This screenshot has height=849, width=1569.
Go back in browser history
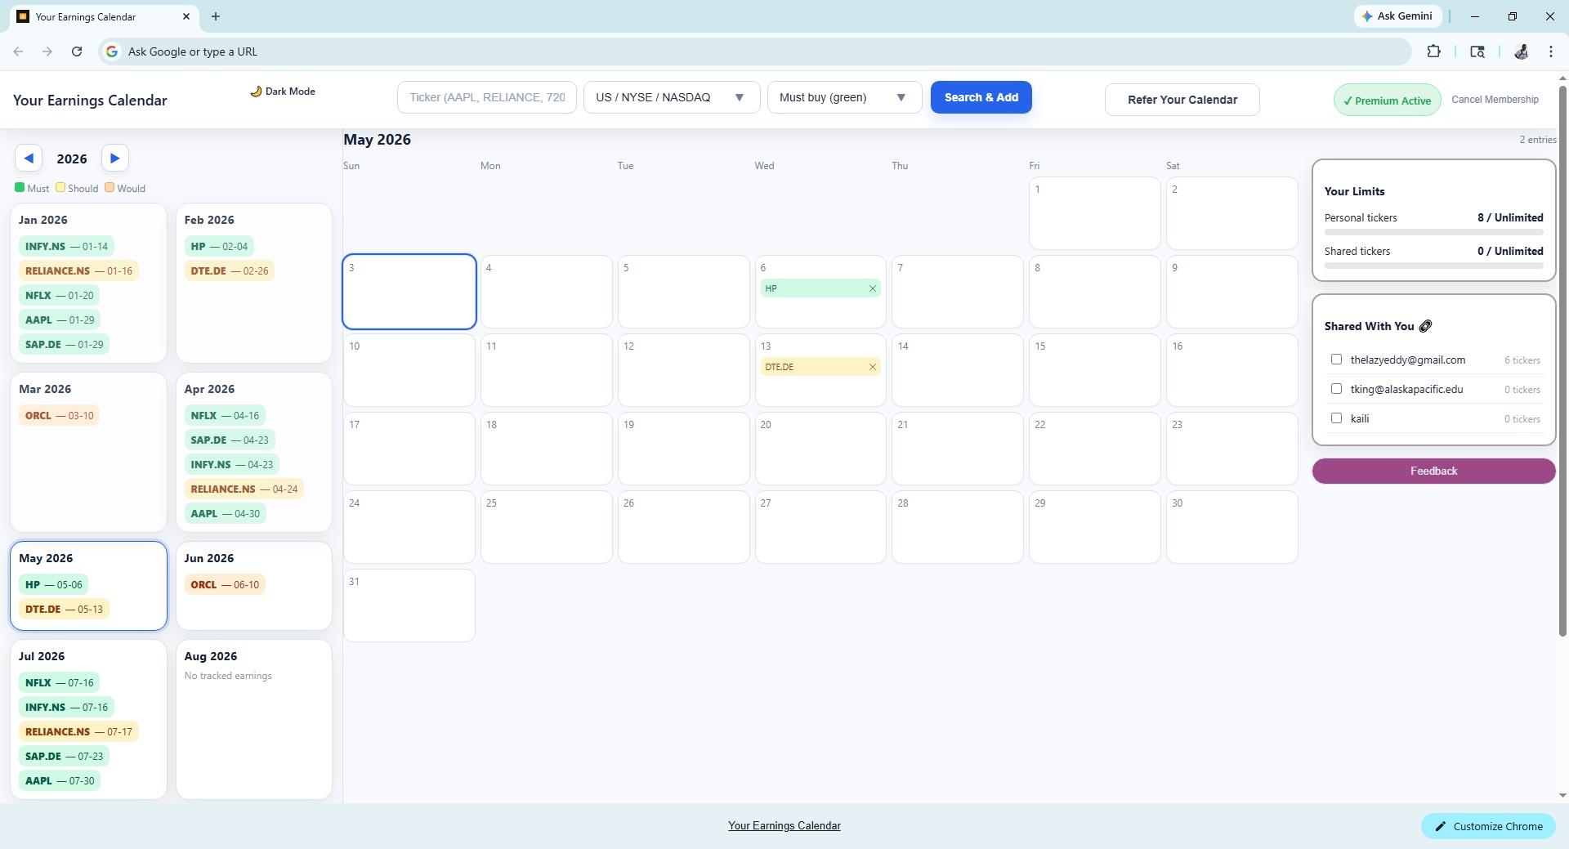(18, 51)
